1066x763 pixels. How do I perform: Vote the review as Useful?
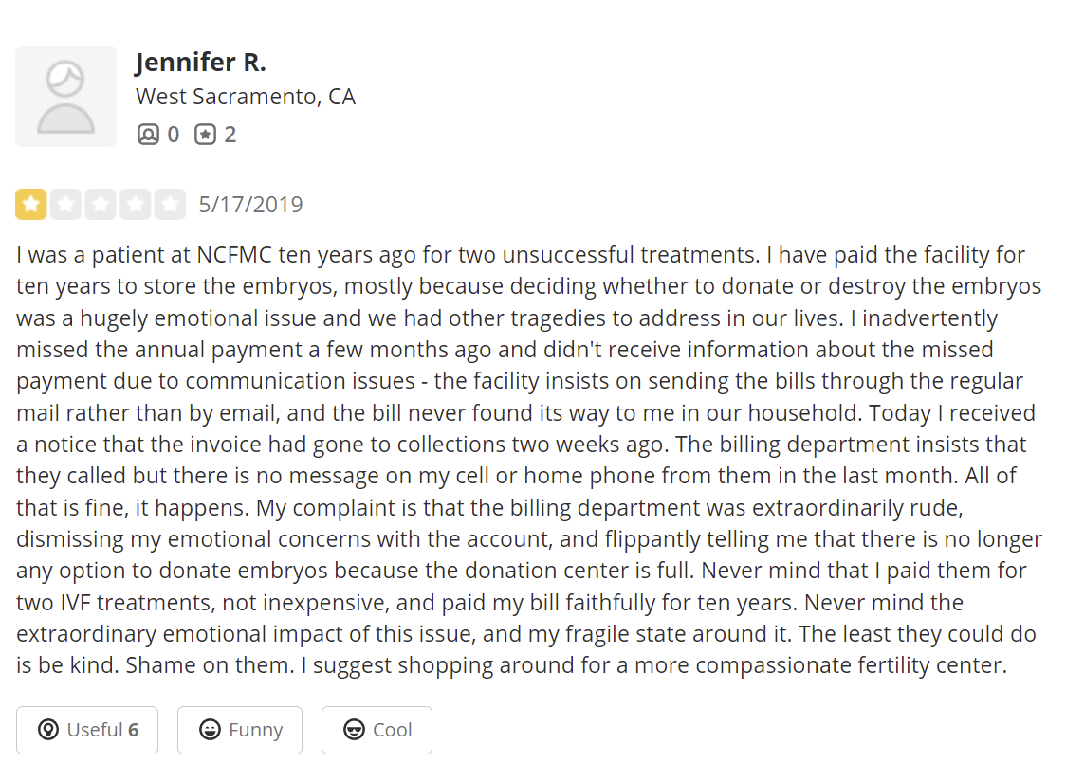click(x=87, y=730)
